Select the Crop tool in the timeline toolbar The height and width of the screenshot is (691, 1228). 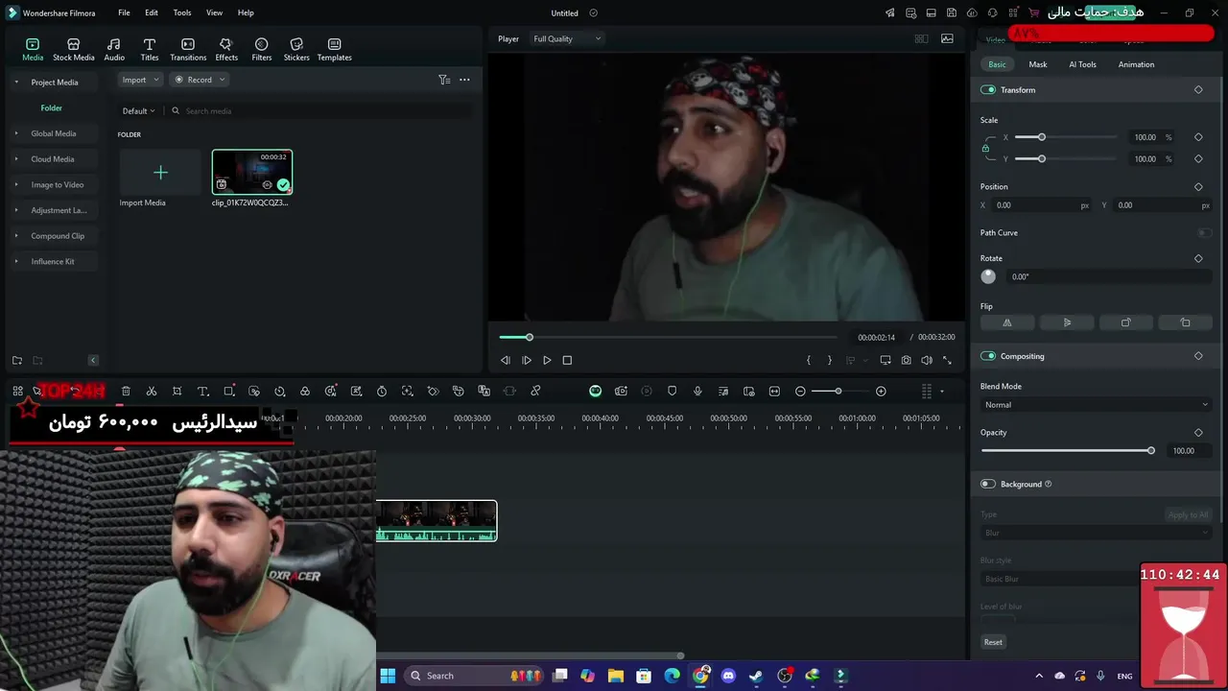pyautogui.click(x=177, y=392)
